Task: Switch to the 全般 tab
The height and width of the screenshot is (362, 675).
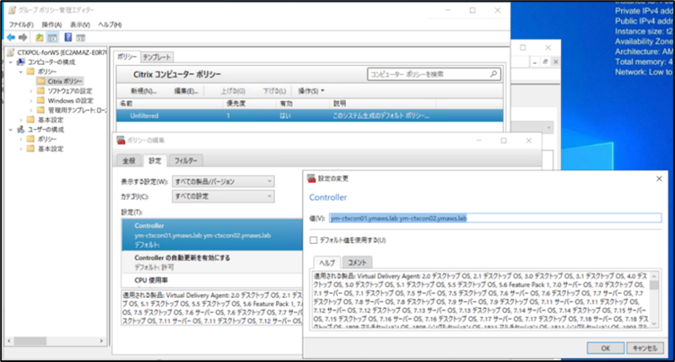Action: click(x=129, y=160)
